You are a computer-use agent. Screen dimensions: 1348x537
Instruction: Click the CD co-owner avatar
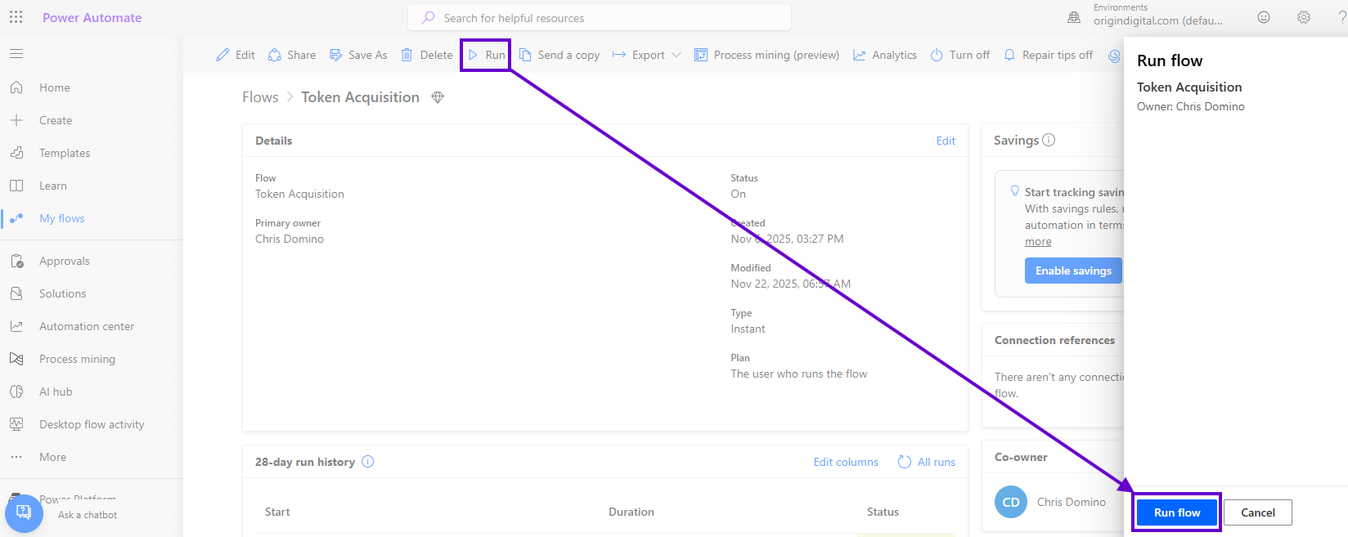[1011, 502]
